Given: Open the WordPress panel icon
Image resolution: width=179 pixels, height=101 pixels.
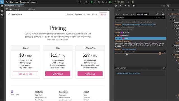Looking at the screenshot, I should [134, 6].
